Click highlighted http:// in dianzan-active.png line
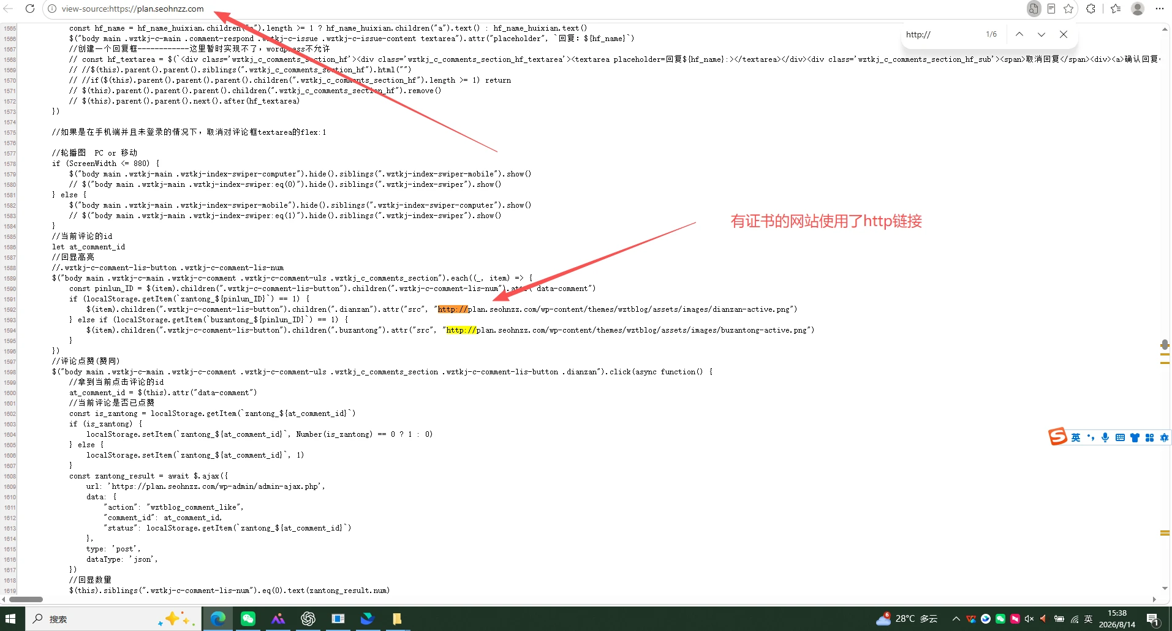 pyautogui.click(x=453, y=309)
